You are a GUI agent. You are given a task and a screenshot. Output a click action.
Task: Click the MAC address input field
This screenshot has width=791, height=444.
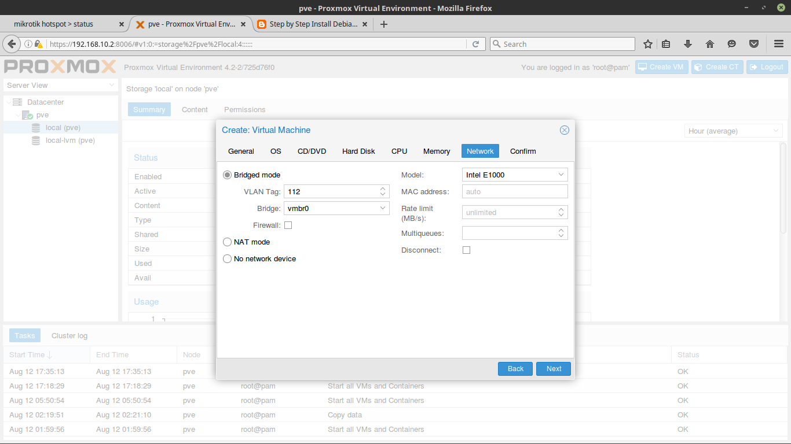(x=515, y=191)
